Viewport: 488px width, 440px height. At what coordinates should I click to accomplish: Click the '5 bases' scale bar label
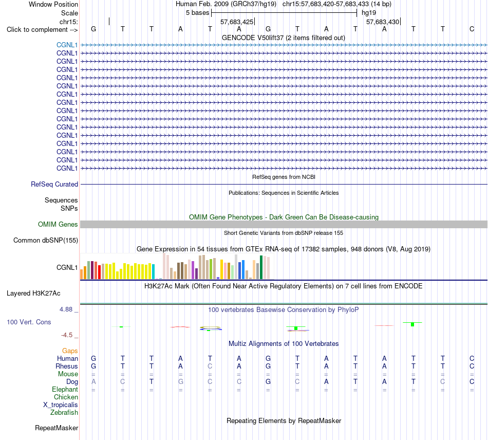197,13
